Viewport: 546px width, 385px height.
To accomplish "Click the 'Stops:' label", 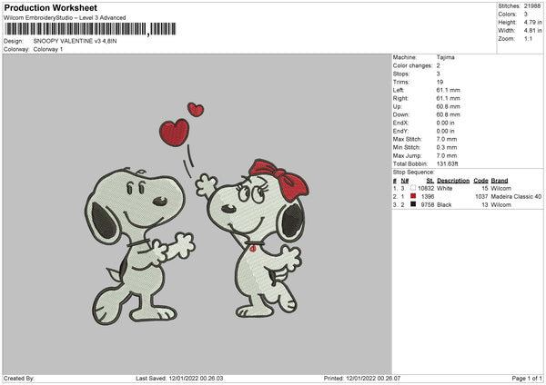I will click(x=400, y=74).
